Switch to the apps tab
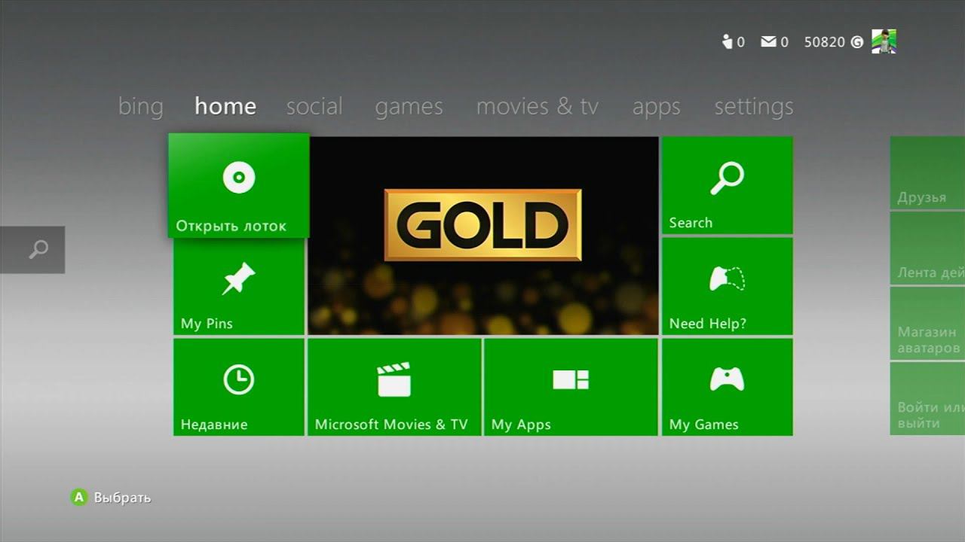Viewport: 965px width, 542px height. pos(656,108)
